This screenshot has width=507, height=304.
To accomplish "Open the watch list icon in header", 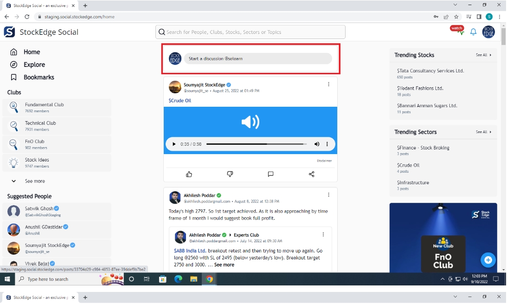I will (x=458, y=31).
